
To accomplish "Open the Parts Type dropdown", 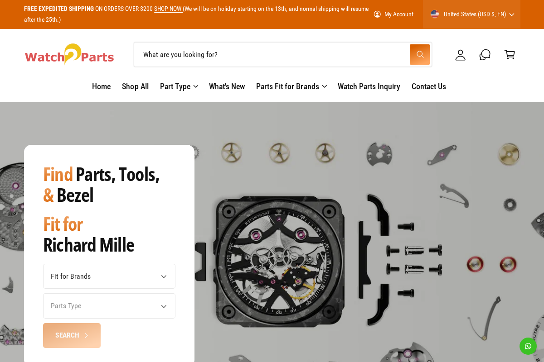I will coord(109,306).
